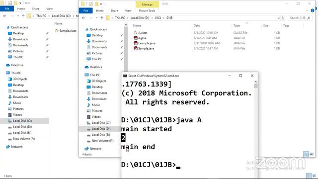Go up one folder in 01JB window
Screen dimensions: 318x179
point(102,18)
